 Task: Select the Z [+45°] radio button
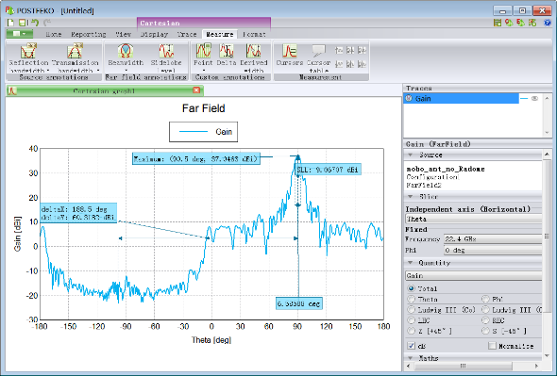[412, 331]
